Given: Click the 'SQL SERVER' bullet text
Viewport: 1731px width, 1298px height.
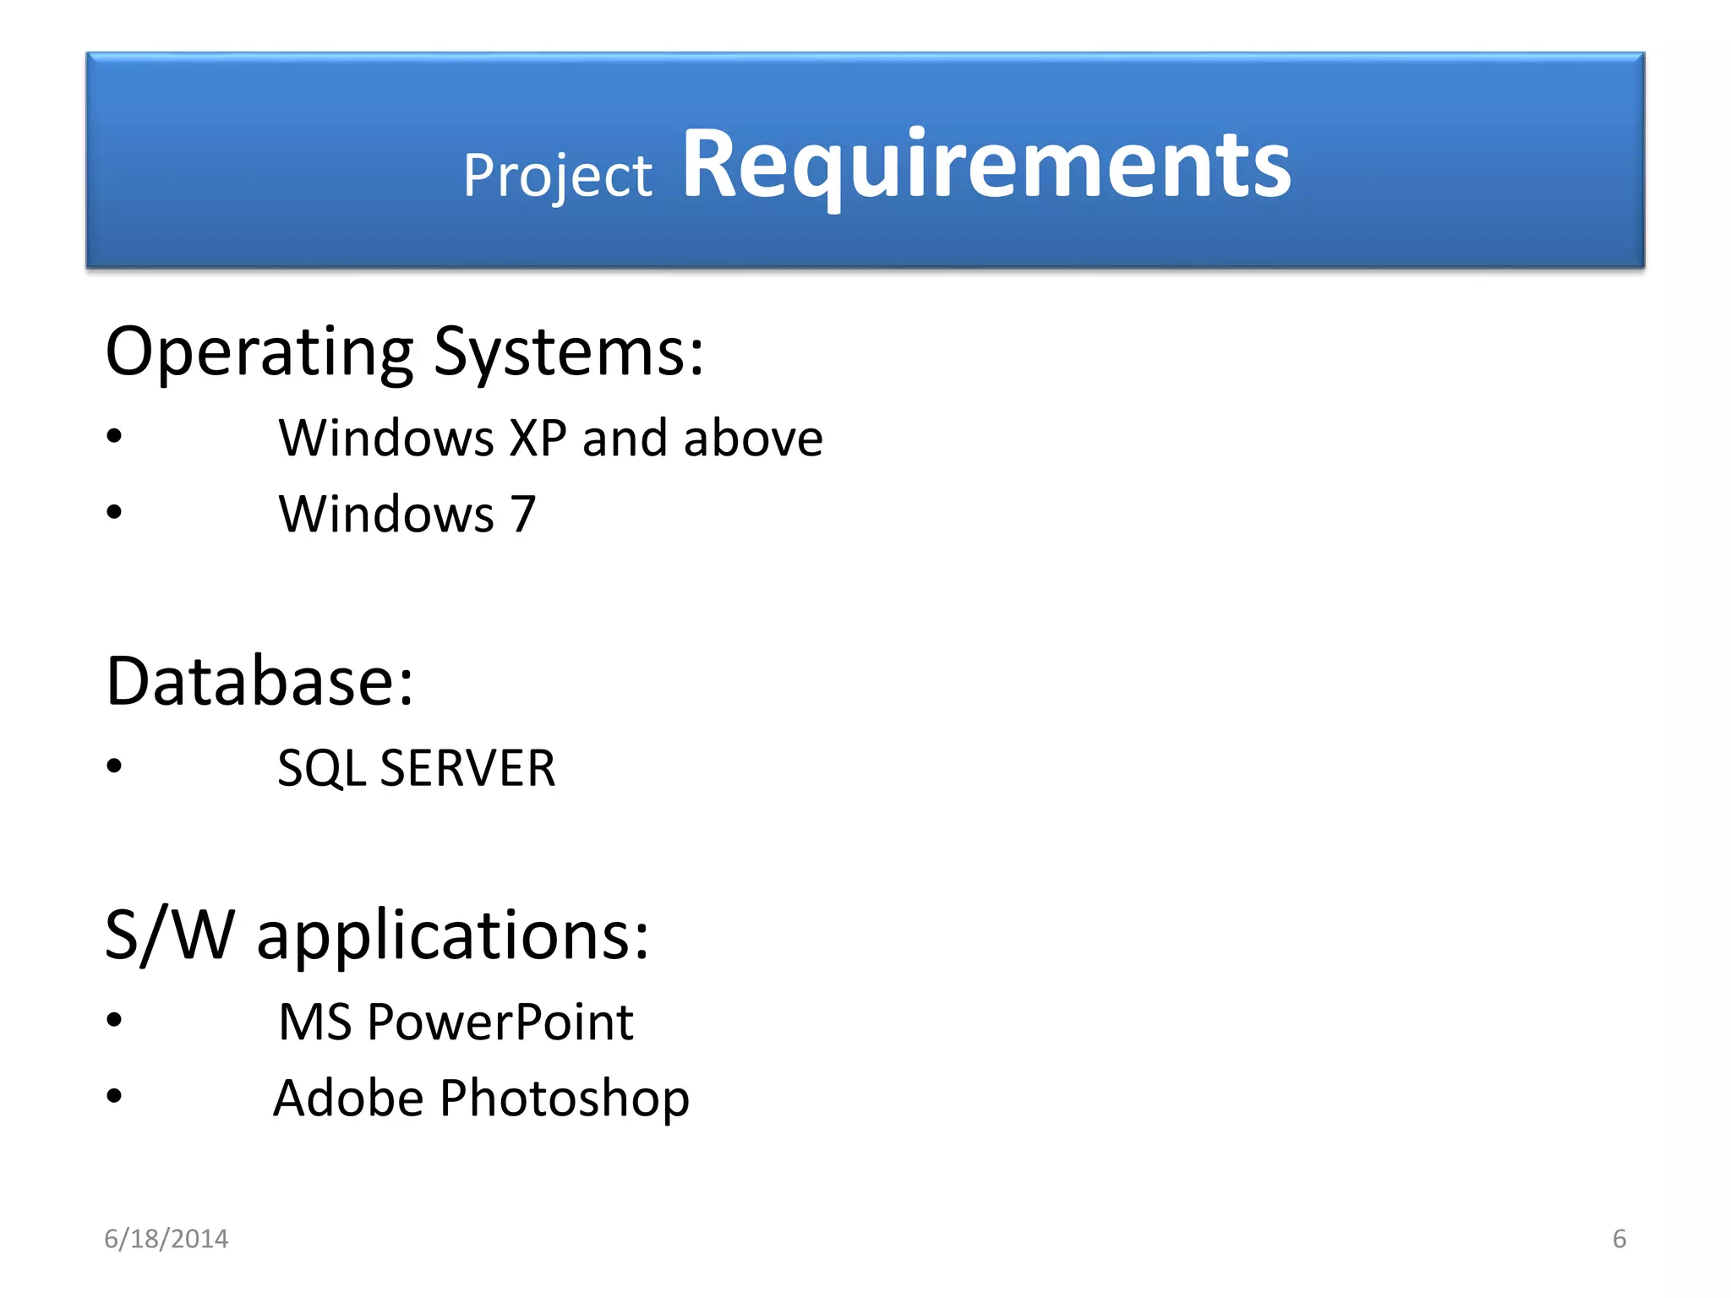Looking at the screenshot, I should click(416, 768).
